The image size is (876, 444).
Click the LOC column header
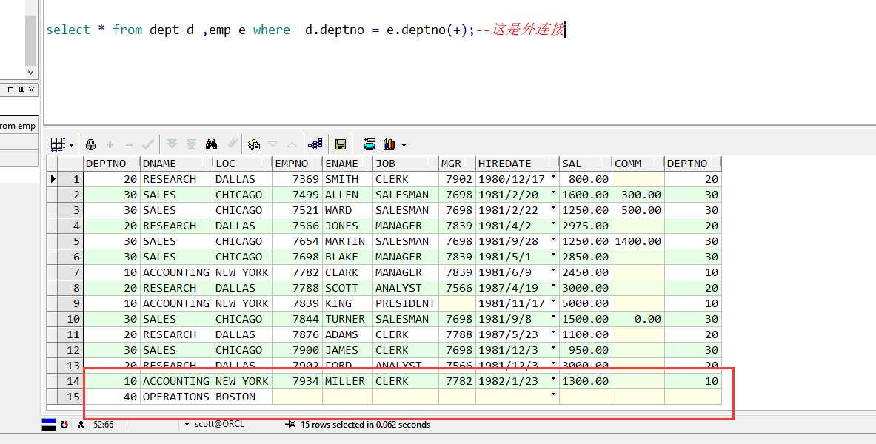[242, 164]
